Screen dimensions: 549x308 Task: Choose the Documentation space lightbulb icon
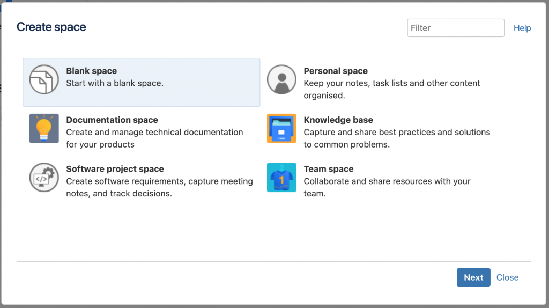click(44, 128)
